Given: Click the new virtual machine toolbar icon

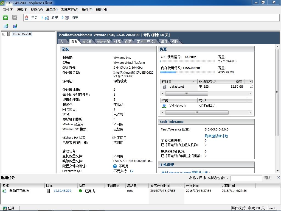Looking at the screenshot, I should point(6,26).
